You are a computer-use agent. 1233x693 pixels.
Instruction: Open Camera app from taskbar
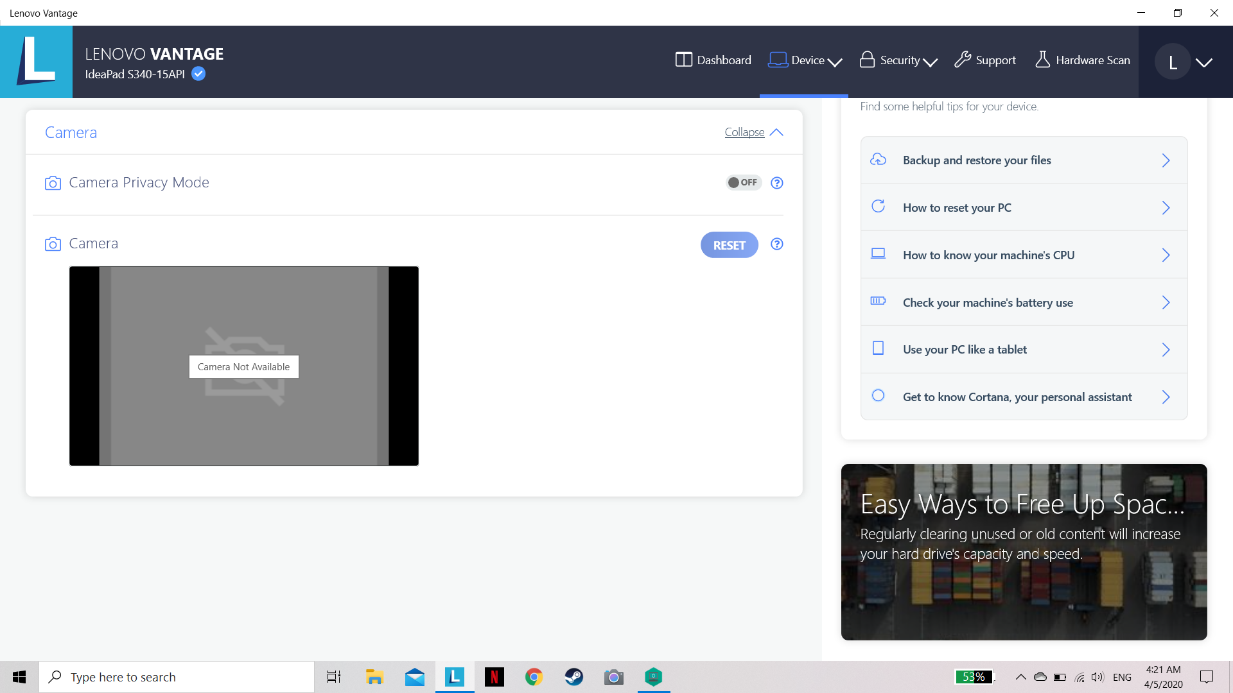(614, 677)
